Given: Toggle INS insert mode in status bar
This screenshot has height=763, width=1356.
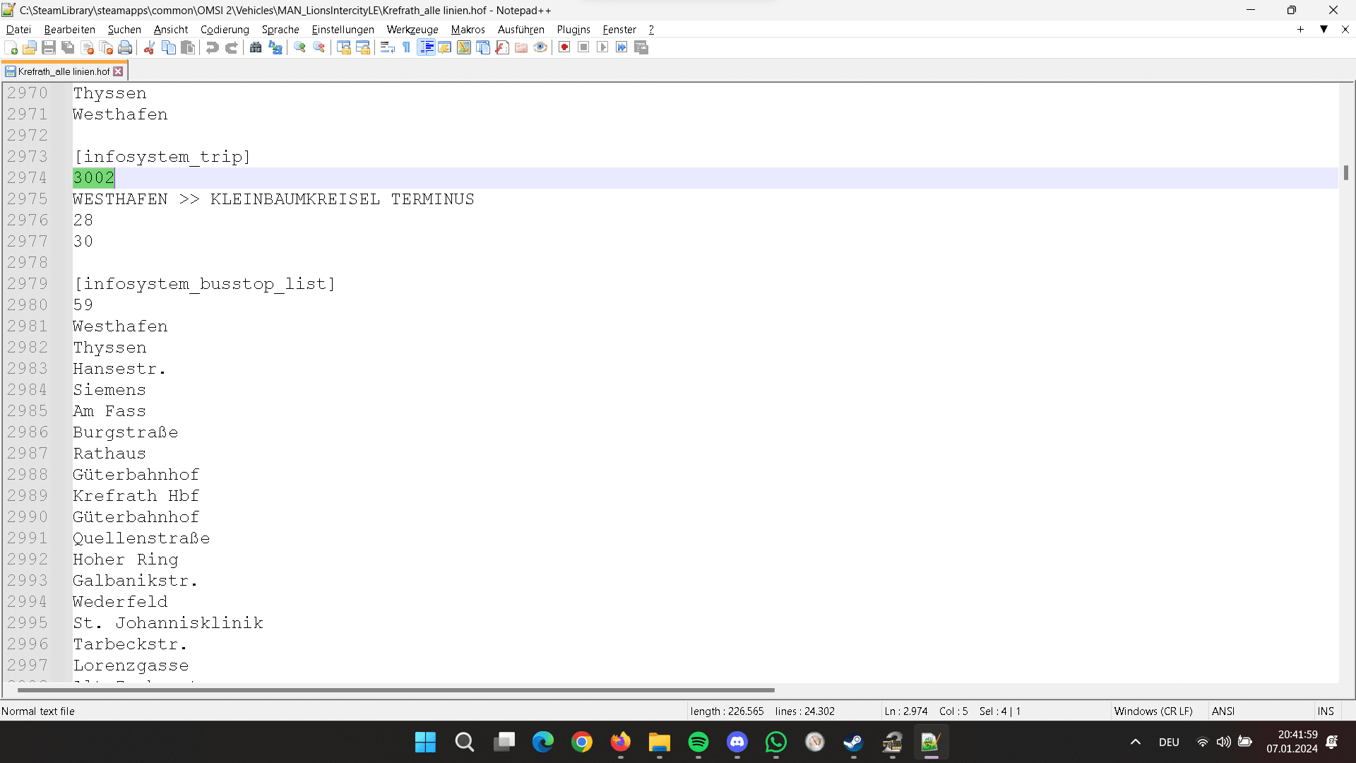Looking at the screenshot, I should click(x=1326, y=711).
